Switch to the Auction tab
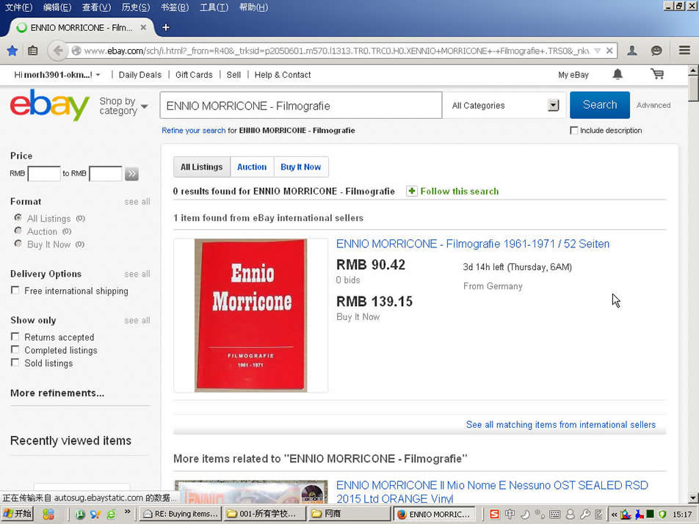 [252, 167]
